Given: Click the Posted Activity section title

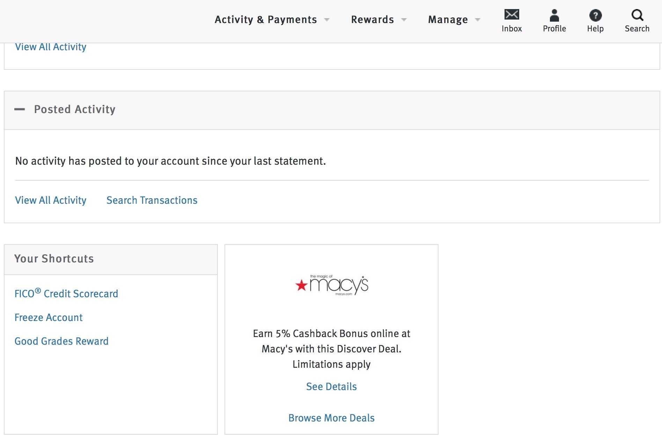Looking at the screenshot, I should (75, 109).
